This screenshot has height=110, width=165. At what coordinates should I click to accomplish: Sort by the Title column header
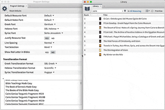(x=105, y=15)
